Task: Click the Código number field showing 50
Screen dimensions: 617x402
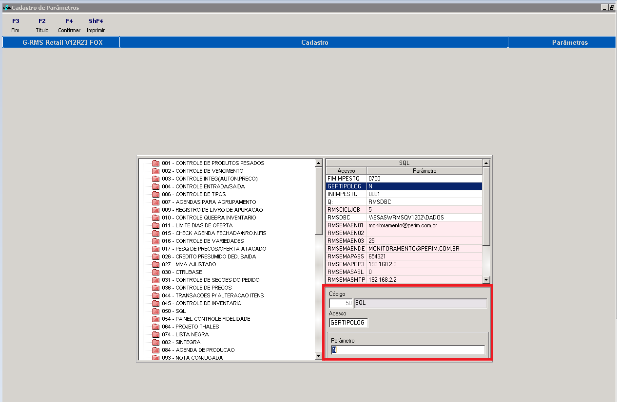Action: point(341,303)
